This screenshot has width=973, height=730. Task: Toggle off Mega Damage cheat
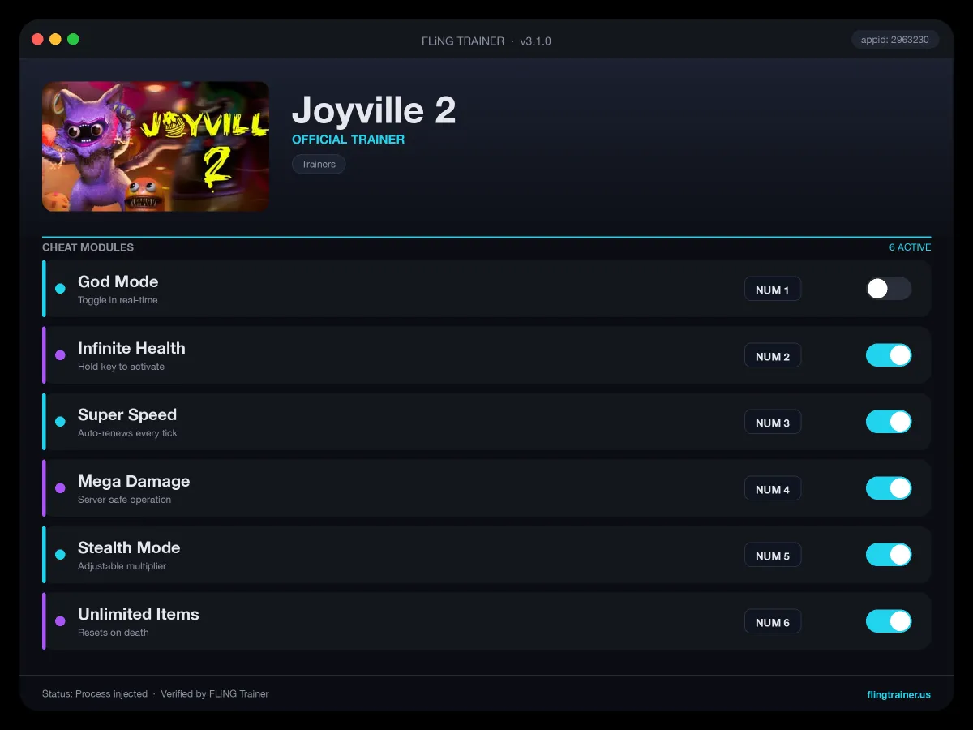coord(889,488)
